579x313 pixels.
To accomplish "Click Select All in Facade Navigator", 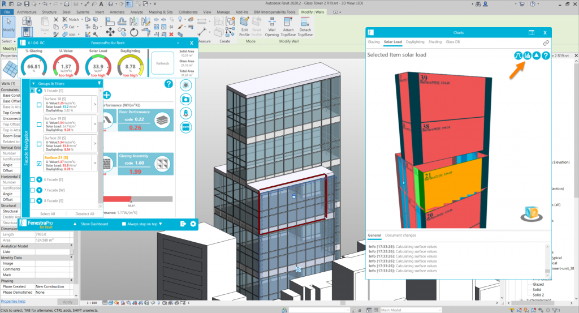I will click(47, 213).
